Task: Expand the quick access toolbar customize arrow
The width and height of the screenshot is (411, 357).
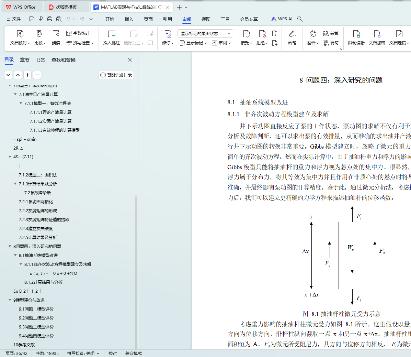Action: coord(91,19)
